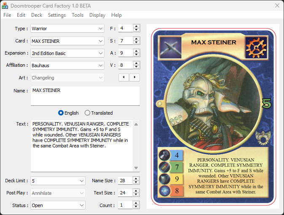The image size is (284, 215).
Task: Increase the S value with up arrow
Action: click(136, 39)
